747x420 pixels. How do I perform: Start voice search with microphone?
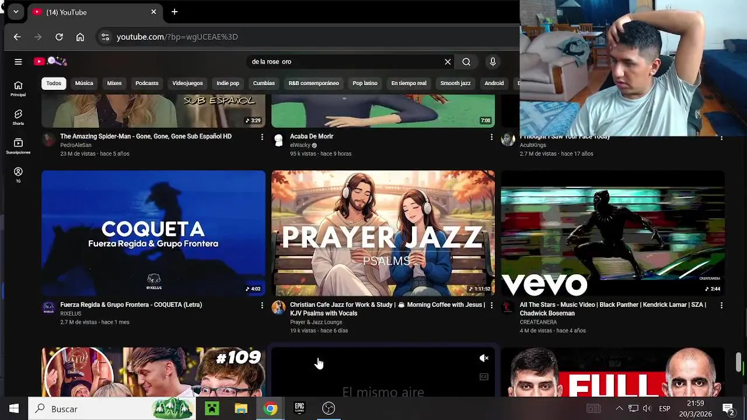click(493, 62)
